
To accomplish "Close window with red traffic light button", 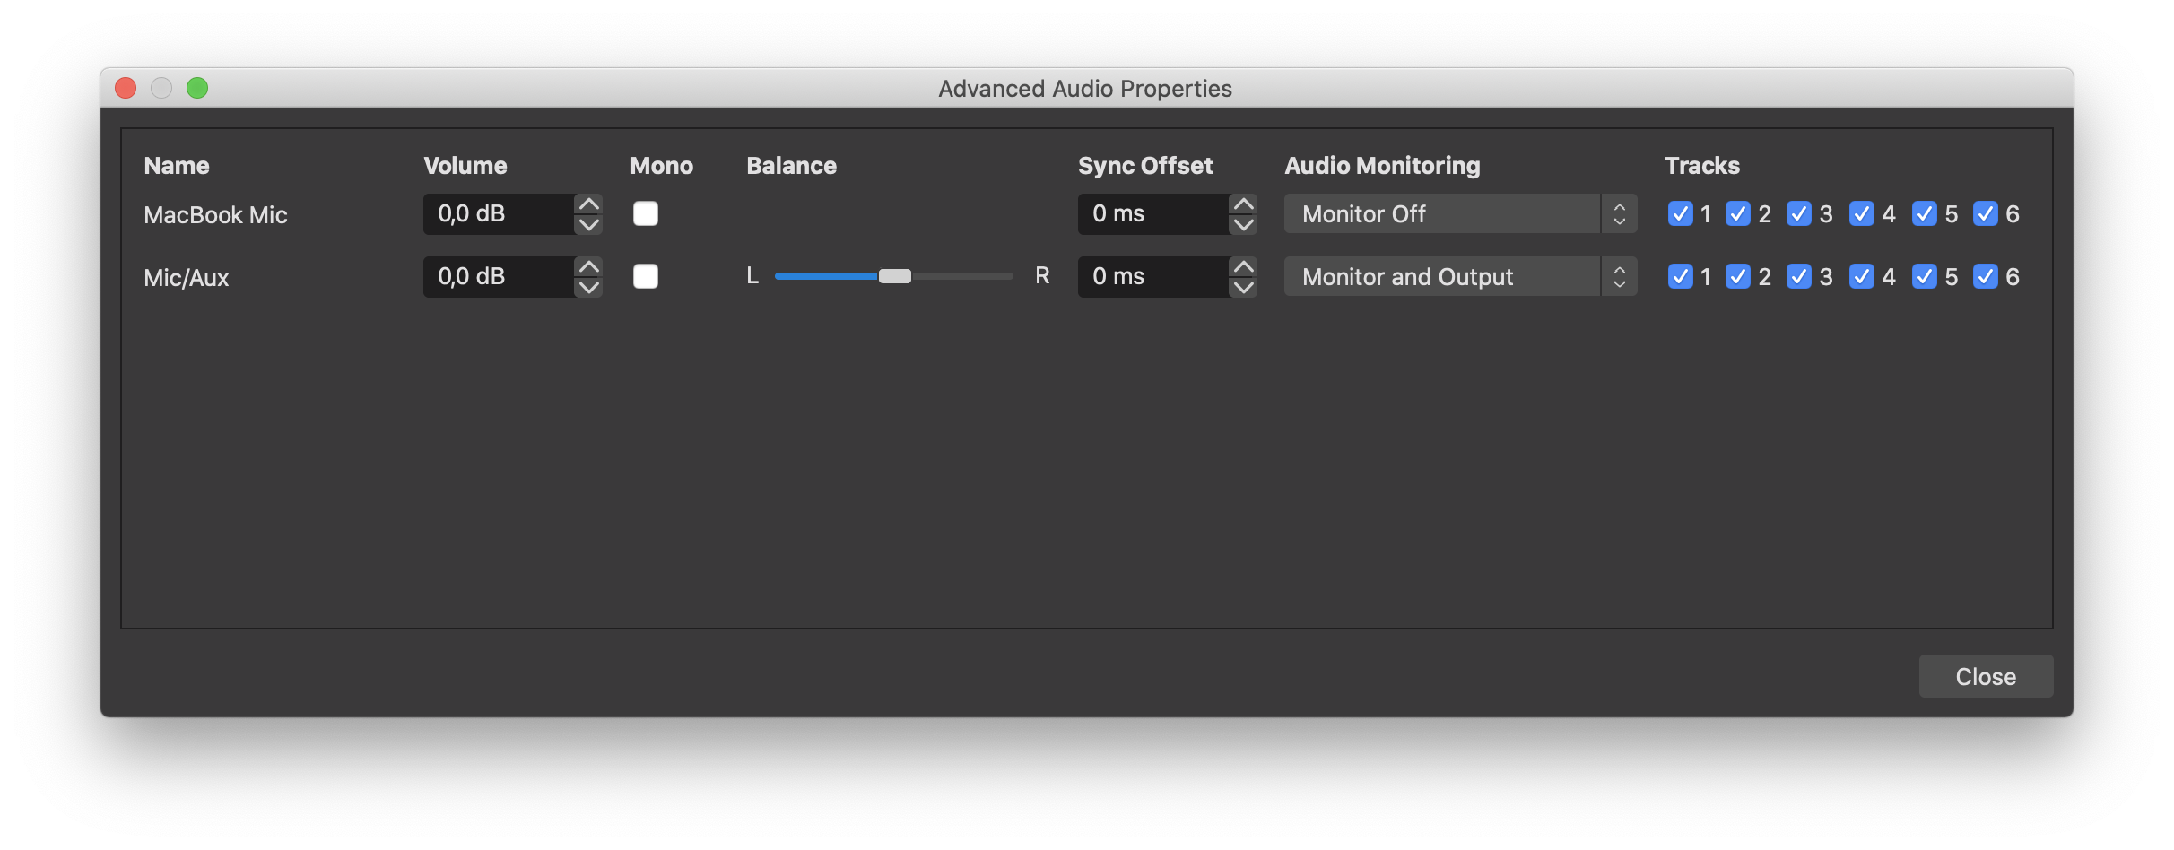I will coord(126,88).
